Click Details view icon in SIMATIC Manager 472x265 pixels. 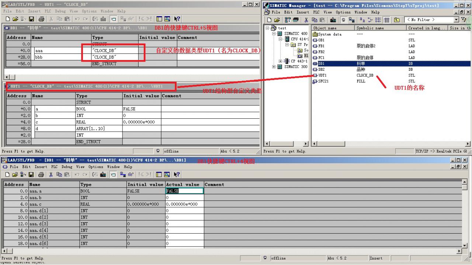click(386, 20)
